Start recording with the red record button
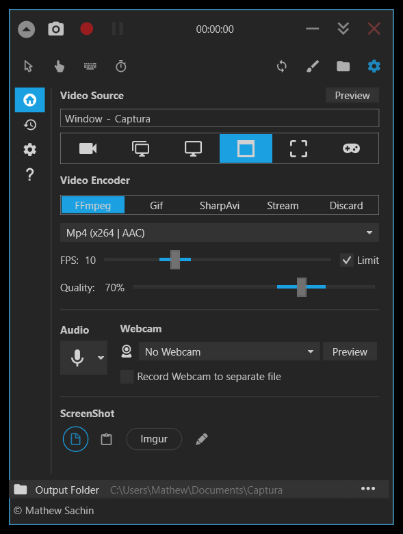 [86, 29]
